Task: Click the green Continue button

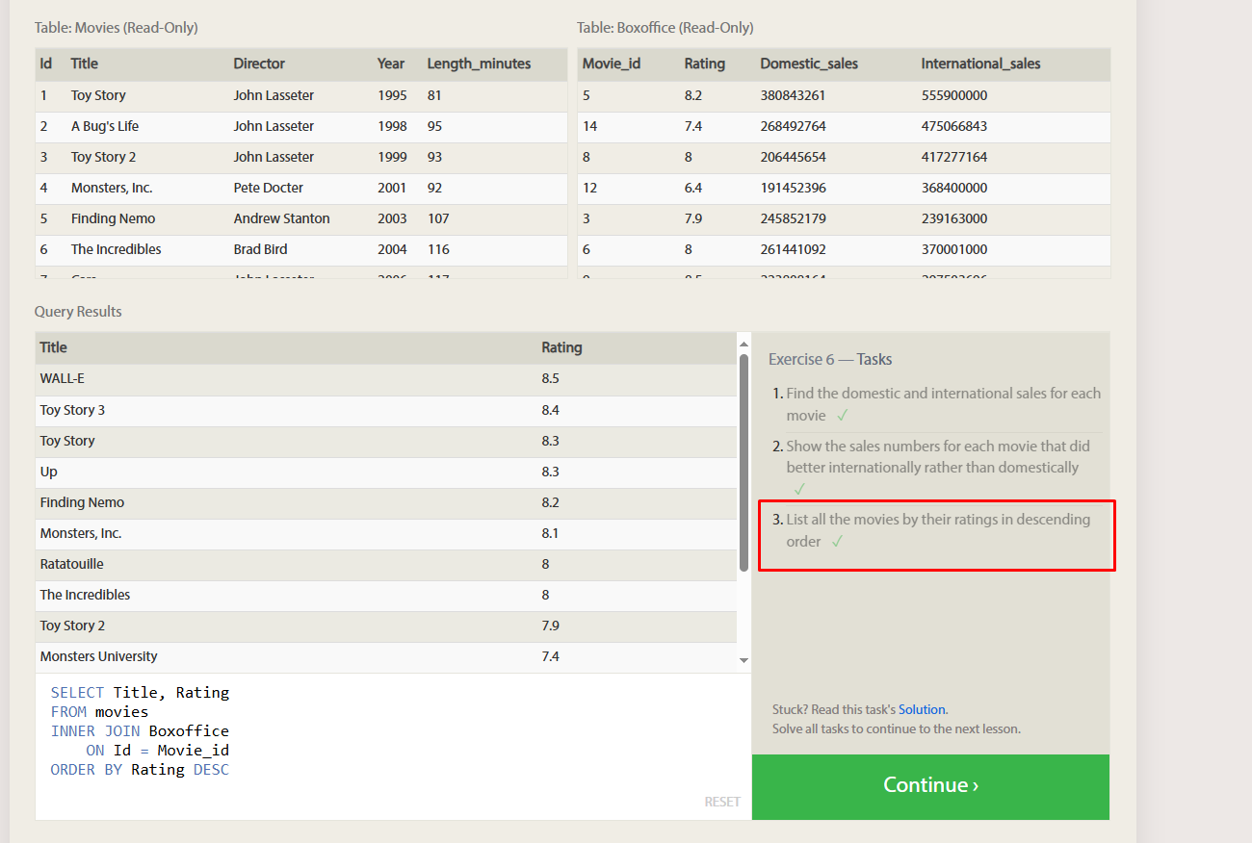Action: (x=930, y=786)
